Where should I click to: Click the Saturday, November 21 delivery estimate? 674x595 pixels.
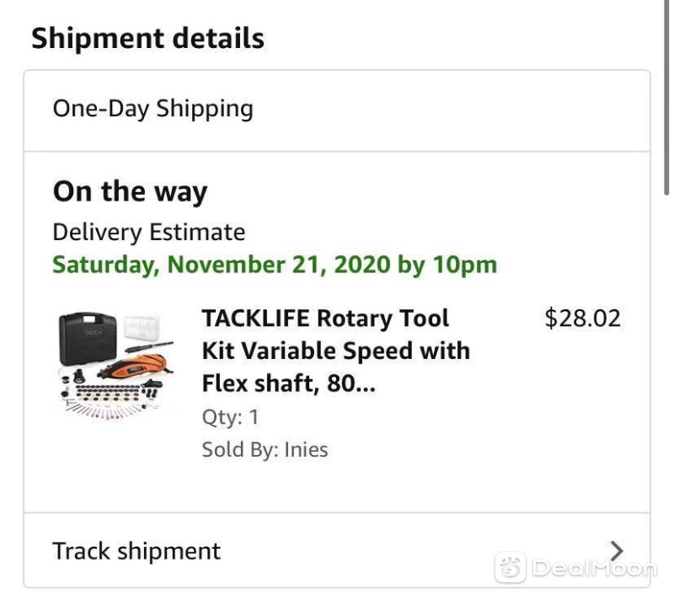click(275, 265)
